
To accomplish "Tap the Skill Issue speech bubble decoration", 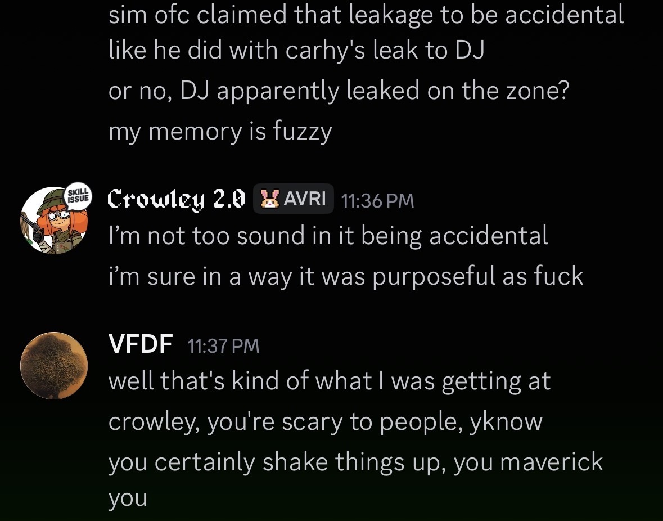I will tap(77, 196).
